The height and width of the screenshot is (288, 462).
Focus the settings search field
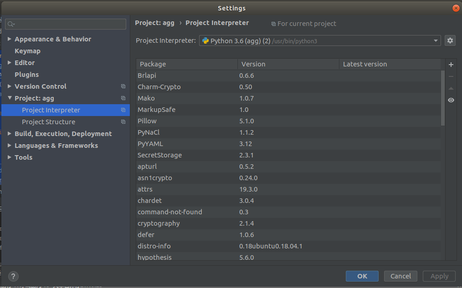[x=68, y=24]
